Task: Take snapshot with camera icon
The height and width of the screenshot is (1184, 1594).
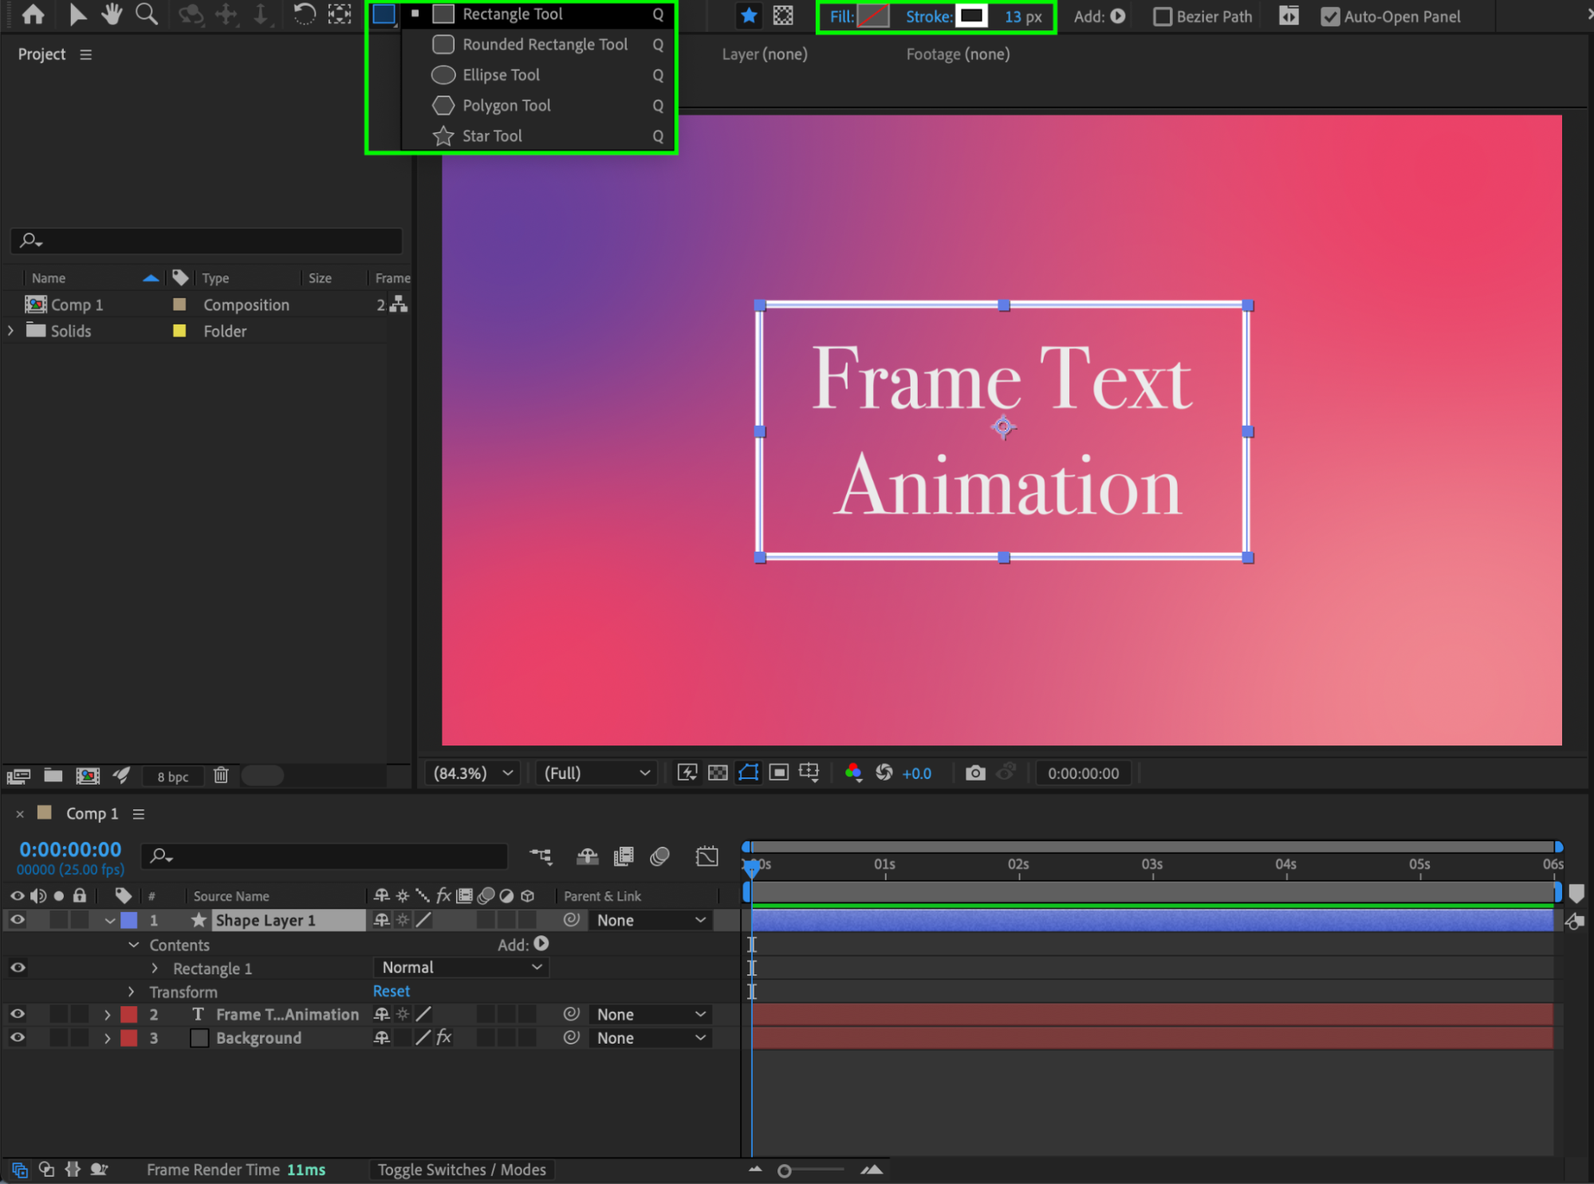Action: pos(974,773)
